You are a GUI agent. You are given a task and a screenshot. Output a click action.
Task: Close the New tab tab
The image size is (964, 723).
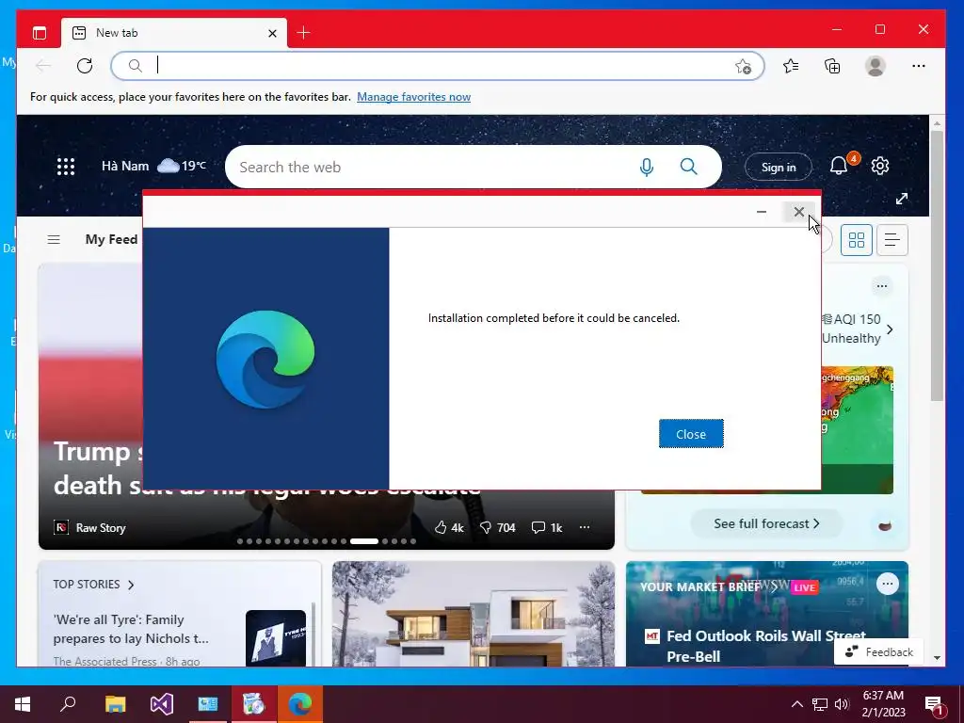pos(272,33)
